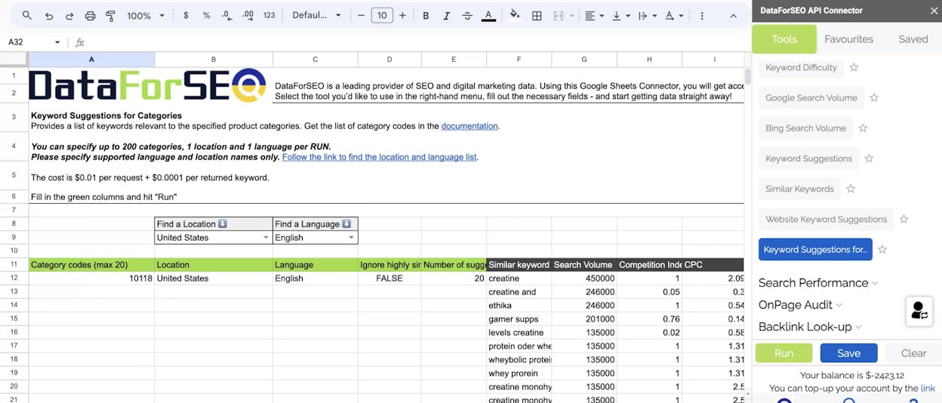Select the Google Search Volume tool
This screenshot has width=942, height=403.
point(811,98)
